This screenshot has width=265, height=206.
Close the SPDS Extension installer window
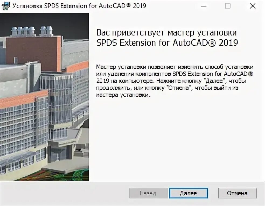(253, 6)
